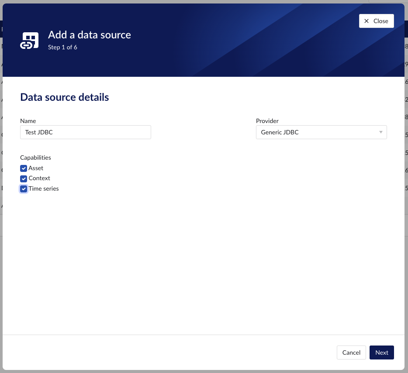Click the data source link icon in header

[30, 41]
